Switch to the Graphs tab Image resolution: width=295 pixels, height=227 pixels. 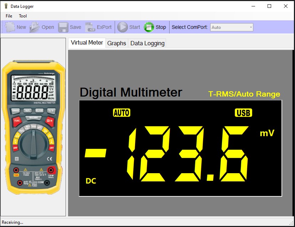(x=117, y=43)
